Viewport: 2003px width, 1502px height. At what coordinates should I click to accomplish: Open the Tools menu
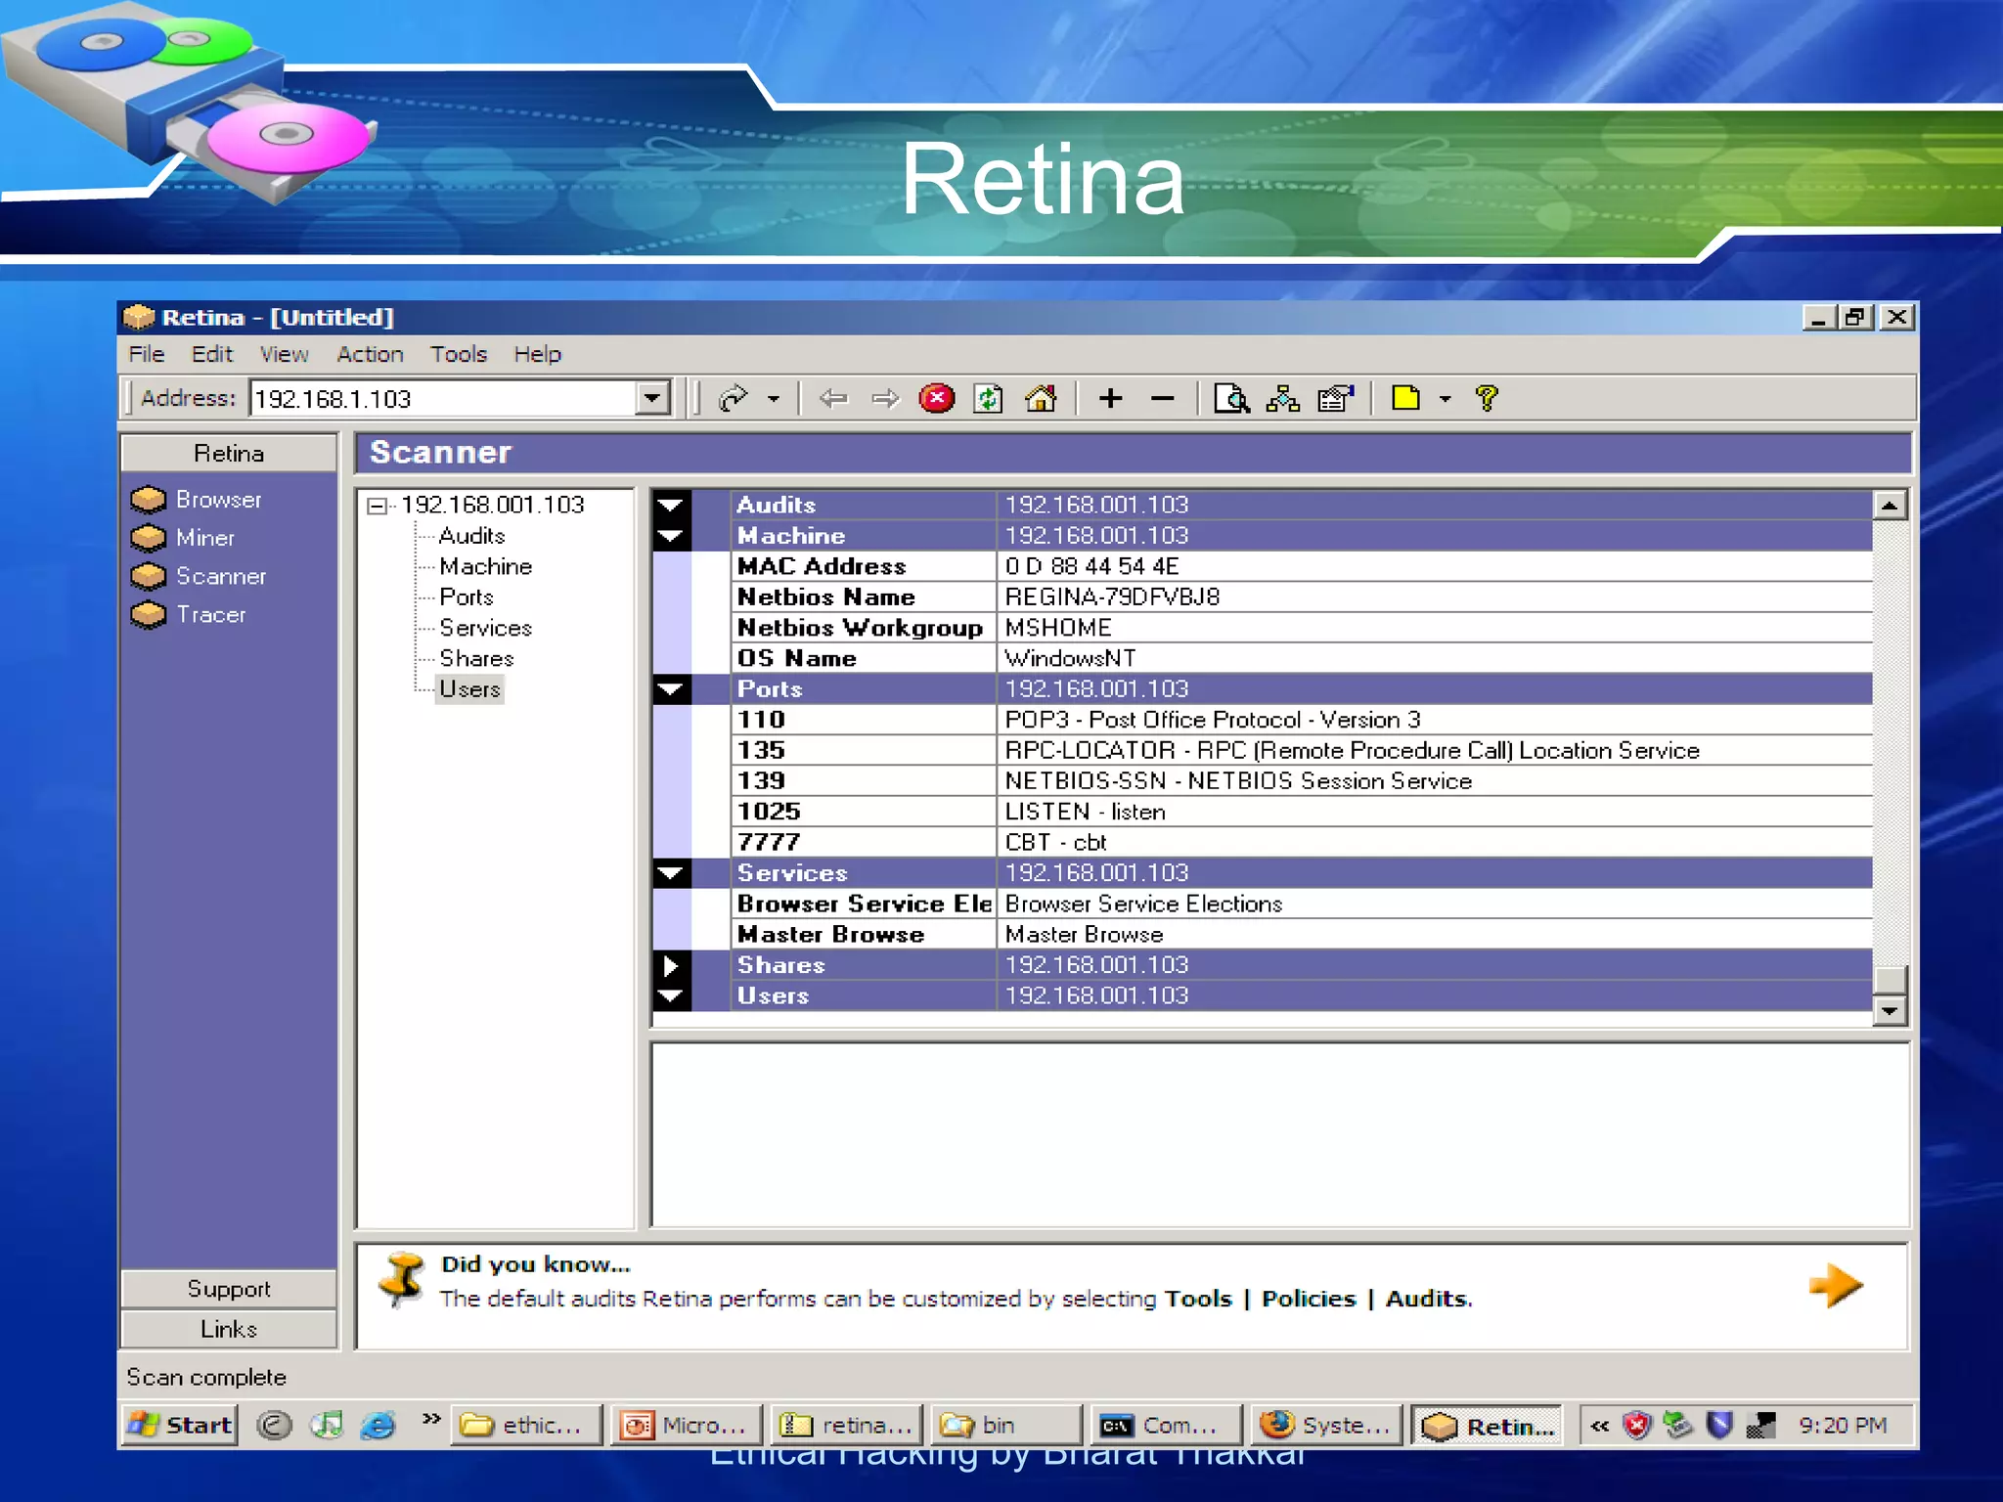click(458, 354)
